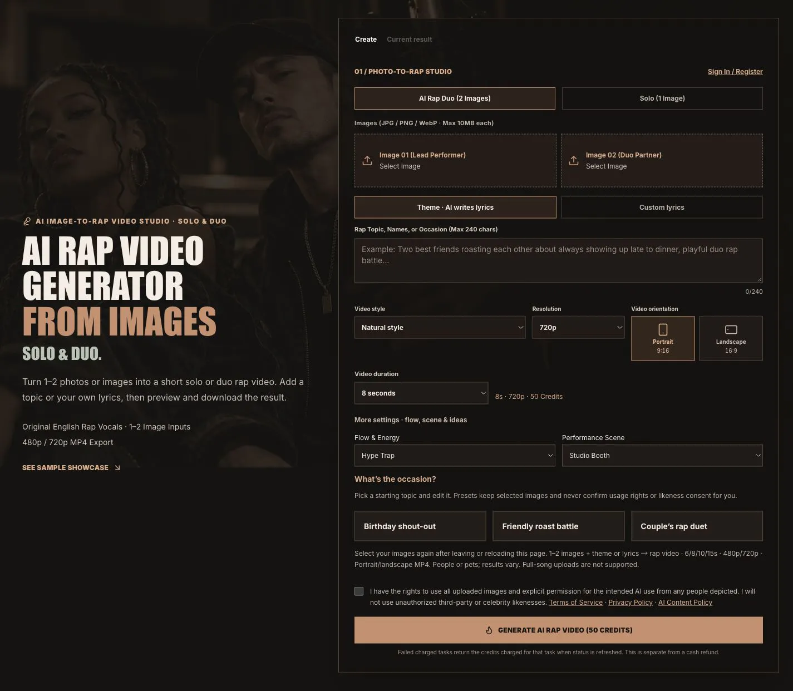Click the upload icon for Image 01
793x691 pixels.
367,160
